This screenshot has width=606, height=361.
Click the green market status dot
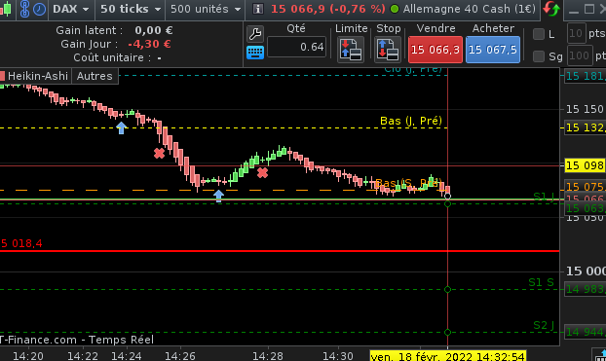(395, 9)
